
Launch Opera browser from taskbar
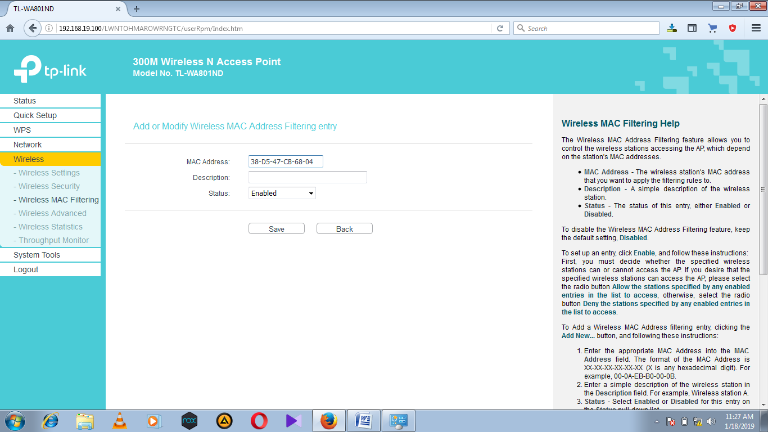259,420
